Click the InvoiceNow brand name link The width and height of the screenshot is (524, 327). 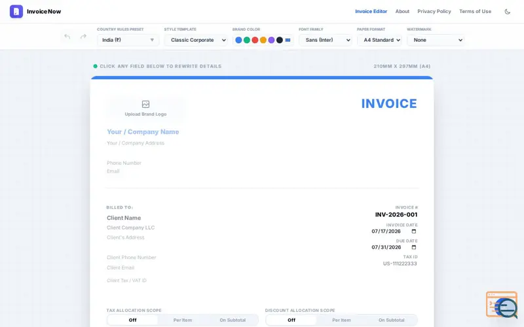44,11
